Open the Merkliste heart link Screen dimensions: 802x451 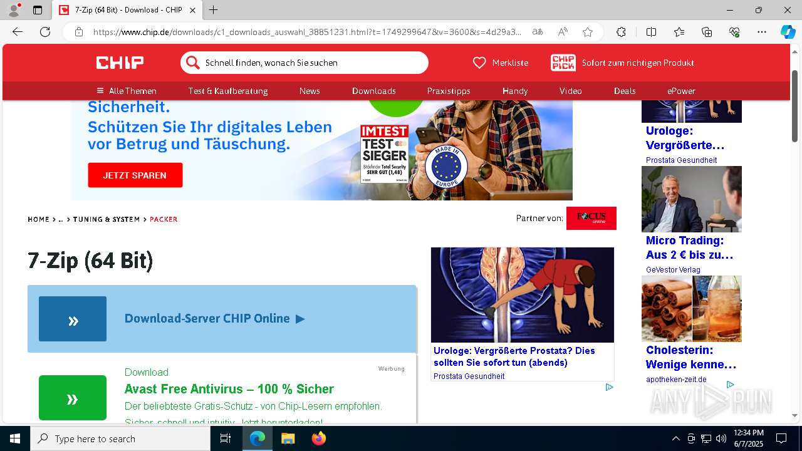point(500,63)
